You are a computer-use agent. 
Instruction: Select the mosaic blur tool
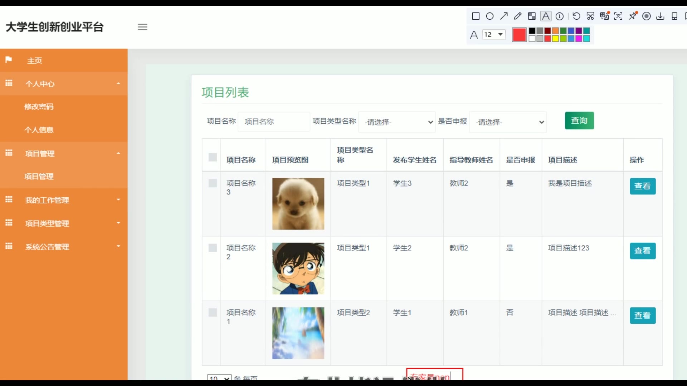point(532,16)
